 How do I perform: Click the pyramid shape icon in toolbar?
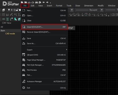90,15
